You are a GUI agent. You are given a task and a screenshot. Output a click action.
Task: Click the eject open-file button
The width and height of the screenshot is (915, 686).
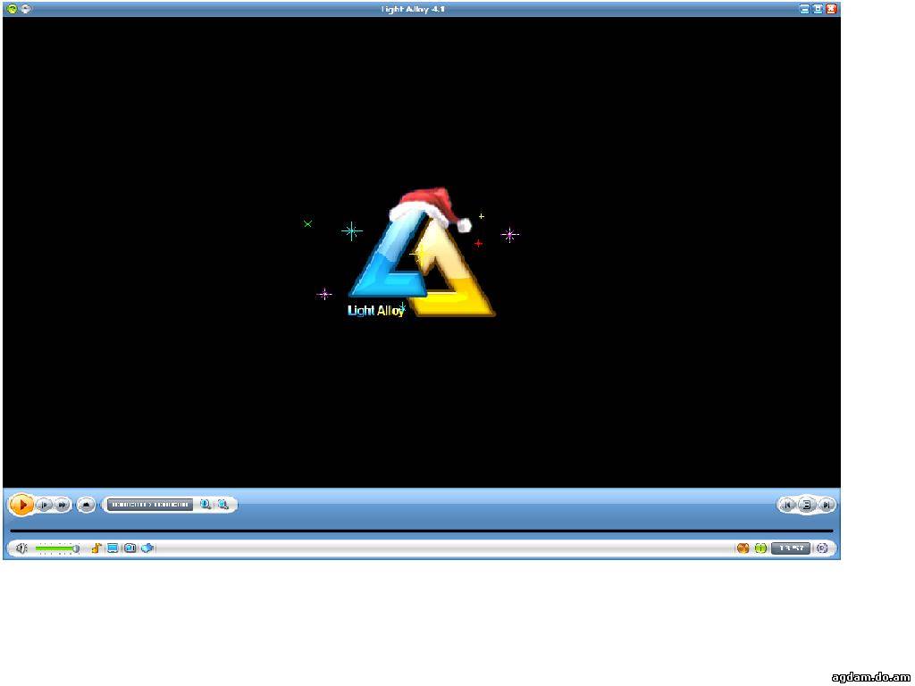click(x=87, y=505)
